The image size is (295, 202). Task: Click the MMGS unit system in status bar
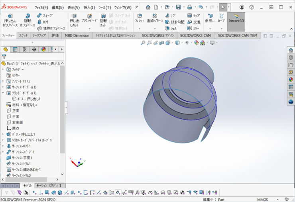click(x=263, y=199)
